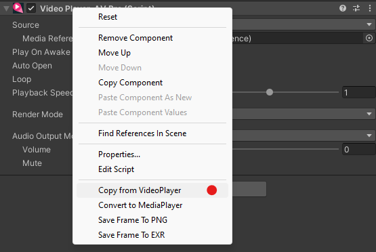Click the Volume property label
This screenshot has width=376, height=252.
coord(37,150)
